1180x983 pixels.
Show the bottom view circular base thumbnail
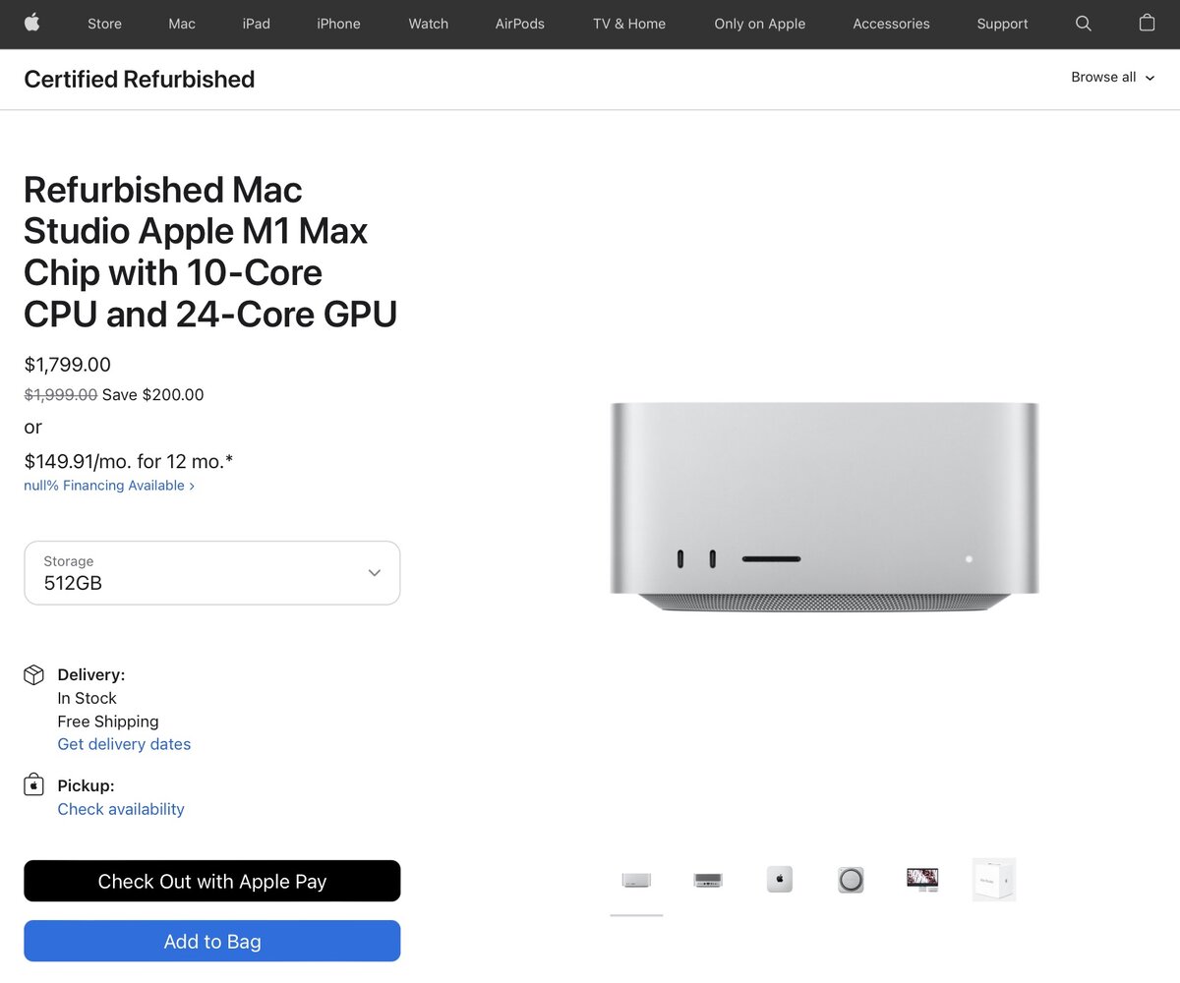click(851, 880)
